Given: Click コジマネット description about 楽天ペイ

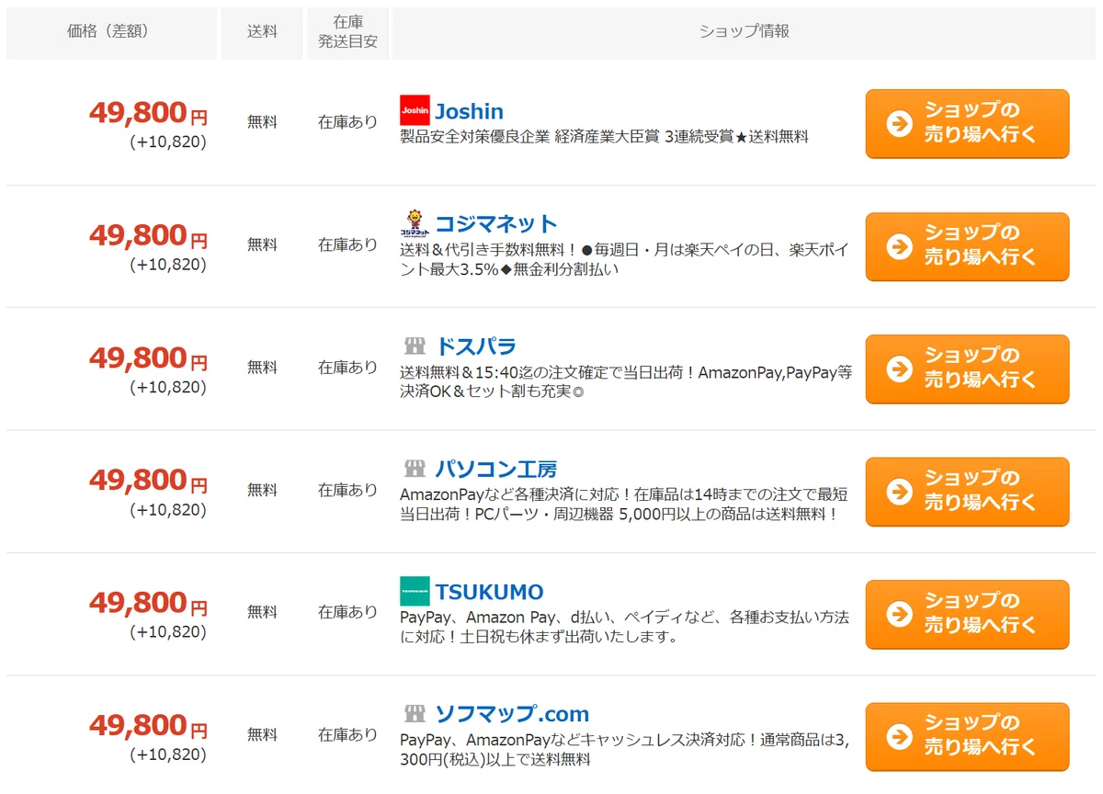Looking at the screenshot, I should (626, 259).
